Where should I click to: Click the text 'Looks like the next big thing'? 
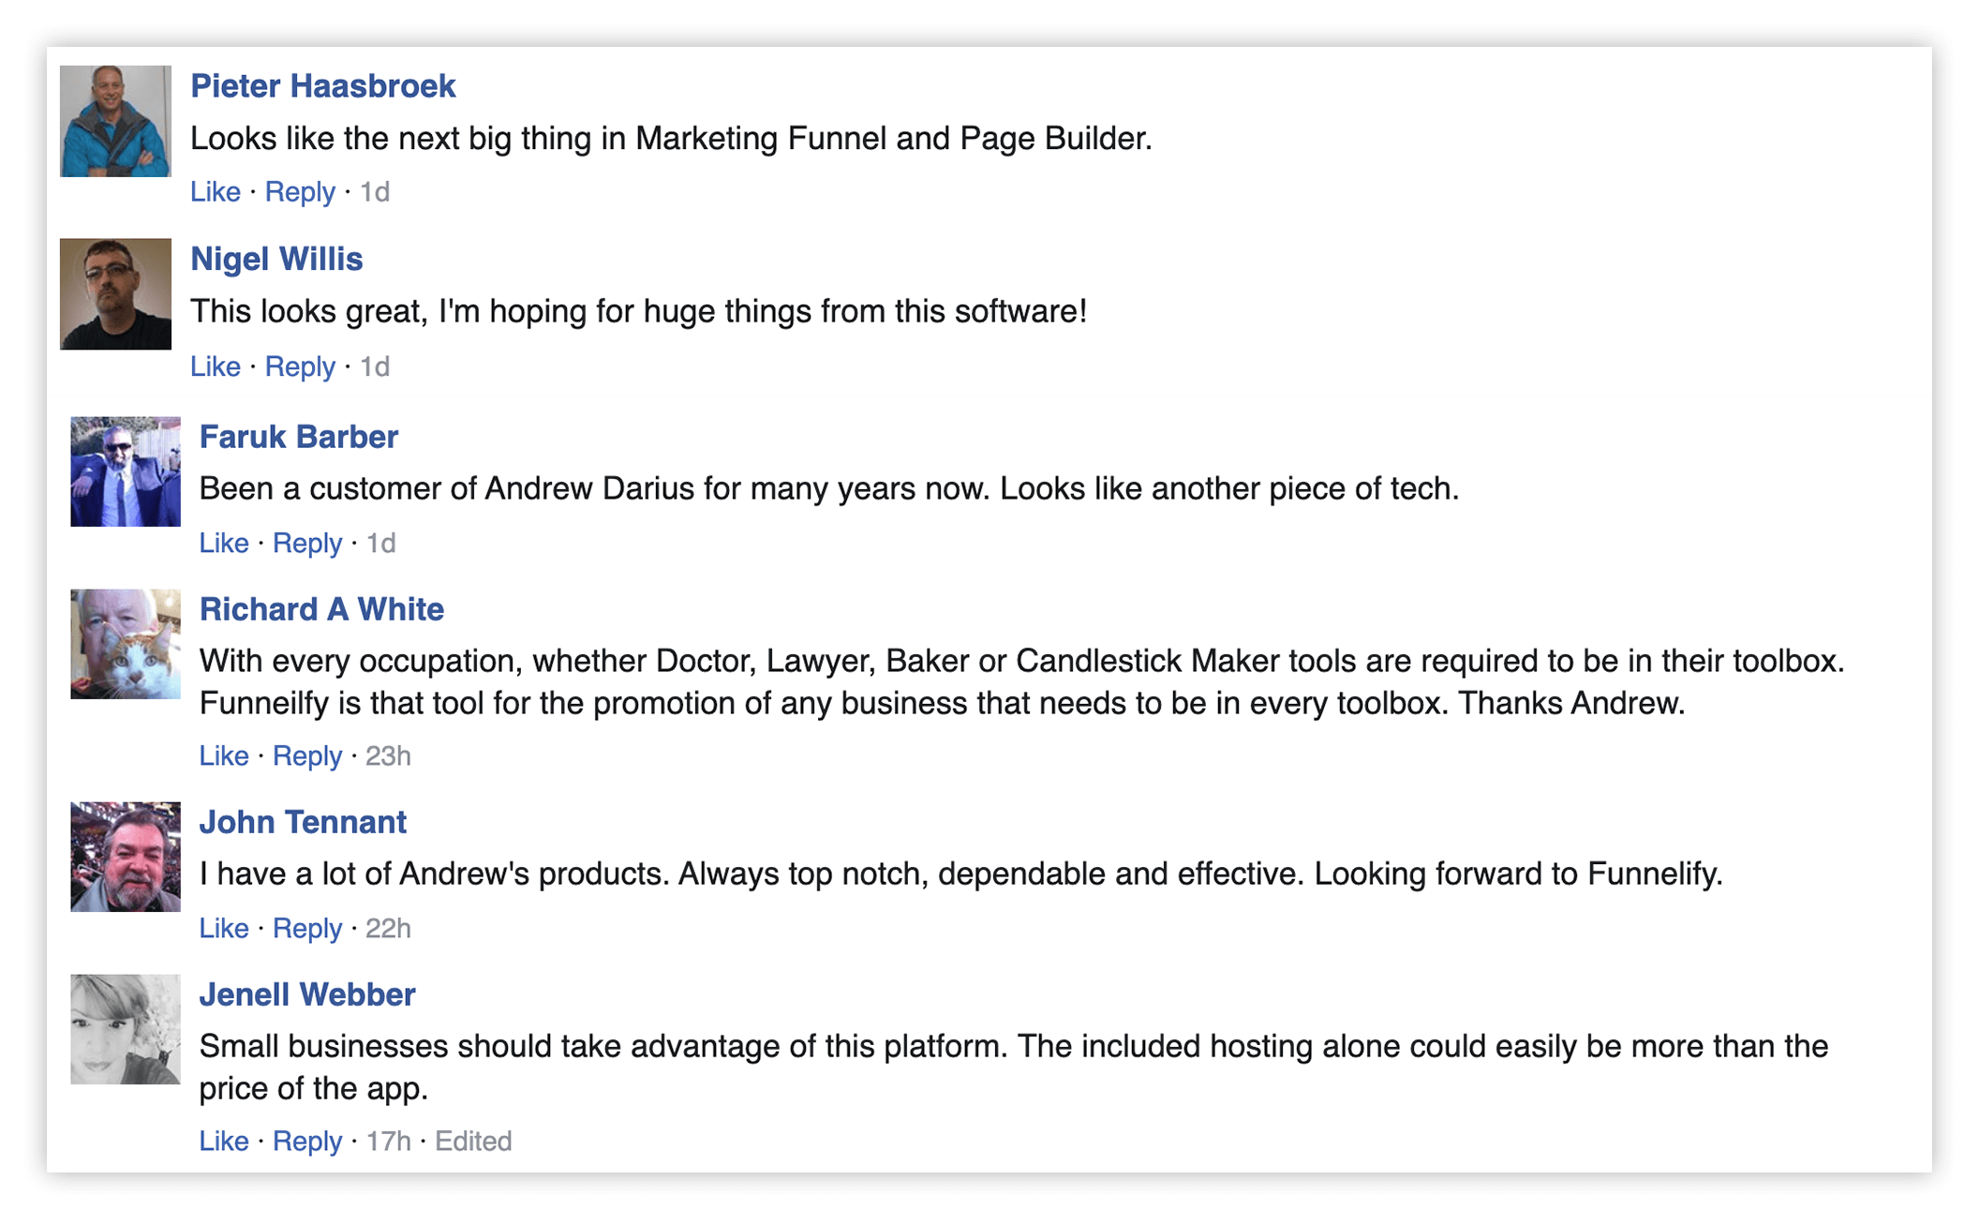[393, 139]
